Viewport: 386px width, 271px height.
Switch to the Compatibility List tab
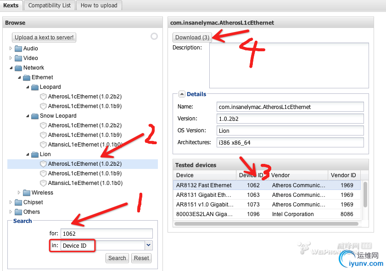click(50, 5)
